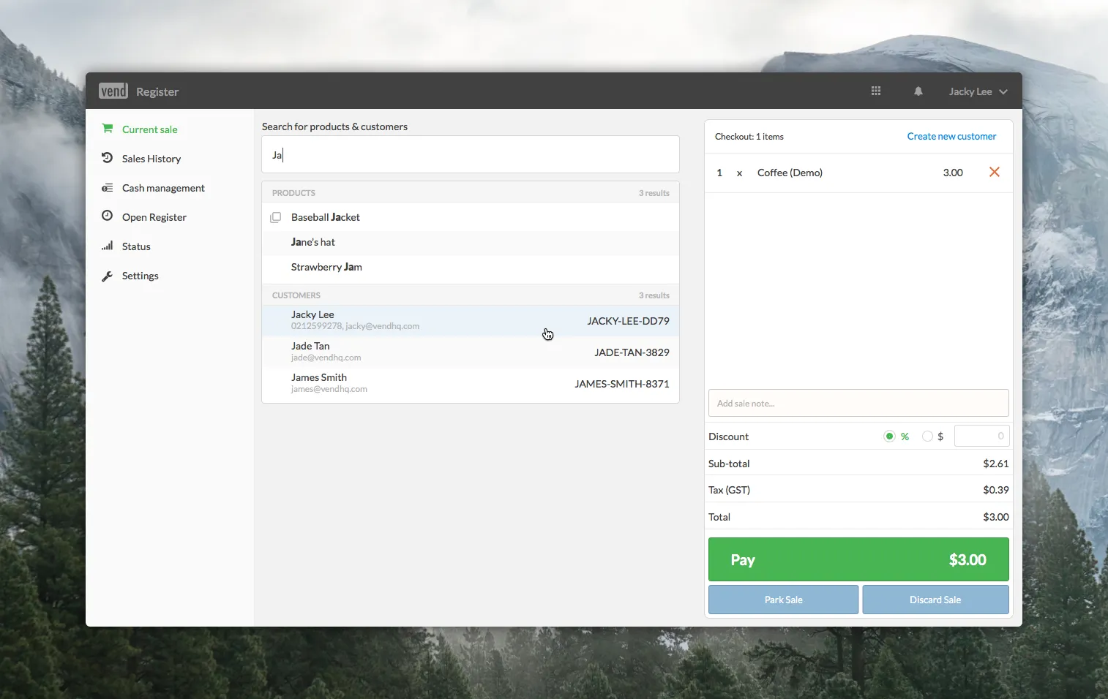The image size is (1108, 699).
Task: Open Cash management menu item
Action: pos(163,188)
